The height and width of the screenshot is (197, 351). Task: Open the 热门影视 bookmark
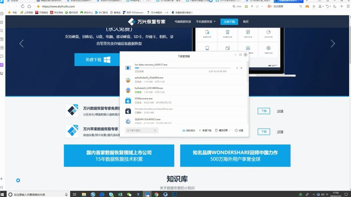pyautogui.click(x=102, y=12)
